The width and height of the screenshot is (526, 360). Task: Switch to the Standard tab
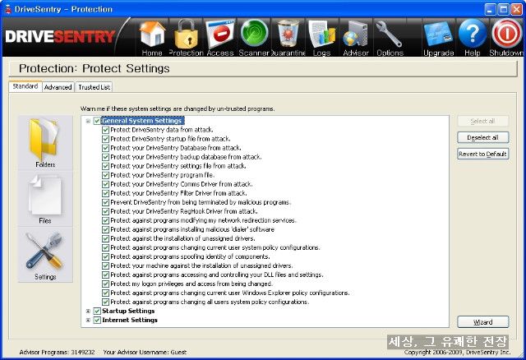25,86
